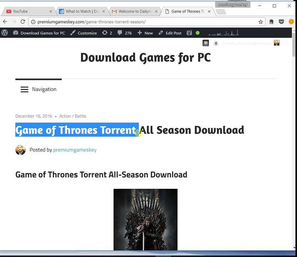Open the Pocket extension icon
The height and width of the screenshot is (257, 297).
pyautogui.click(x=281, y=22)
